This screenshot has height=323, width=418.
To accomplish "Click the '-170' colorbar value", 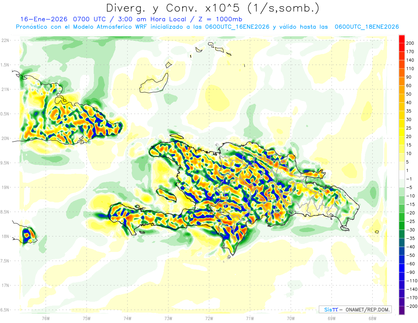I will click(x=412, y=298).
